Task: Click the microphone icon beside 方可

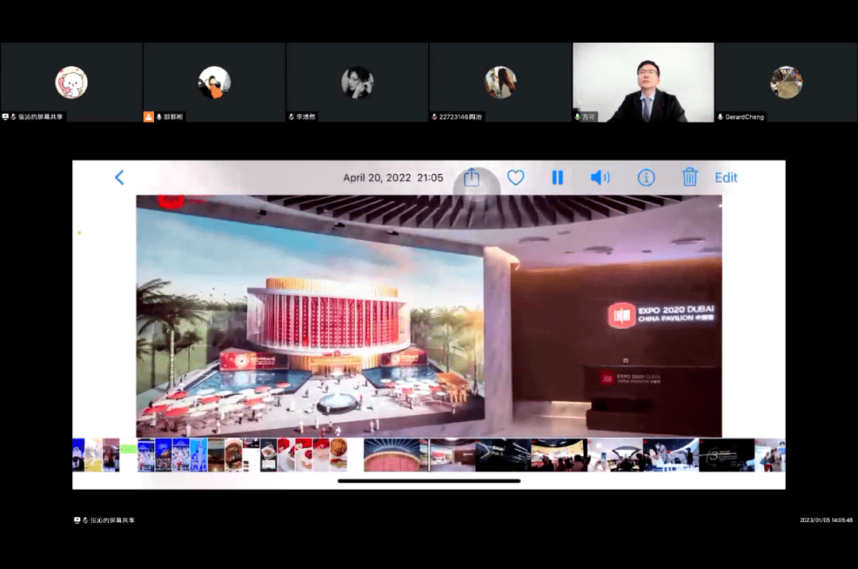Action: coord(578,117)
